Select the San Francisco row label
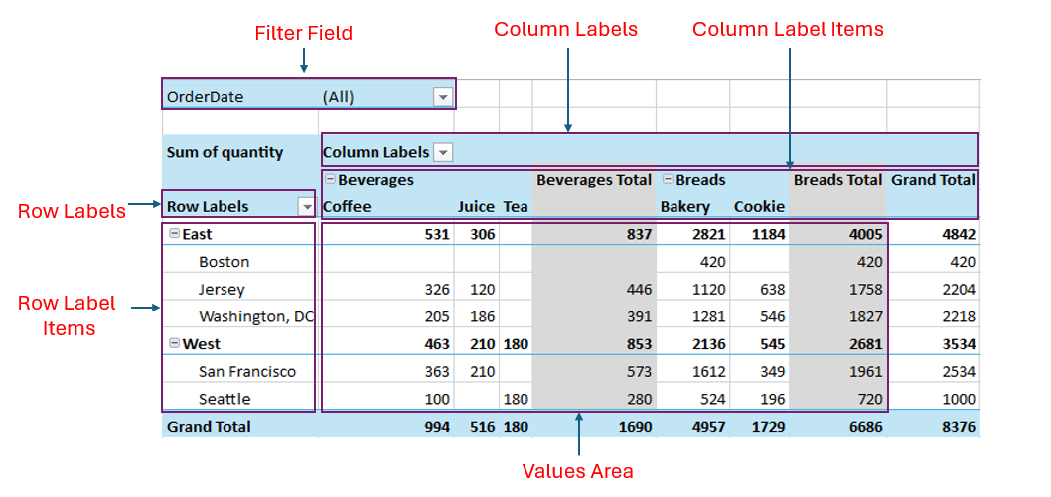 pos(246,372)
